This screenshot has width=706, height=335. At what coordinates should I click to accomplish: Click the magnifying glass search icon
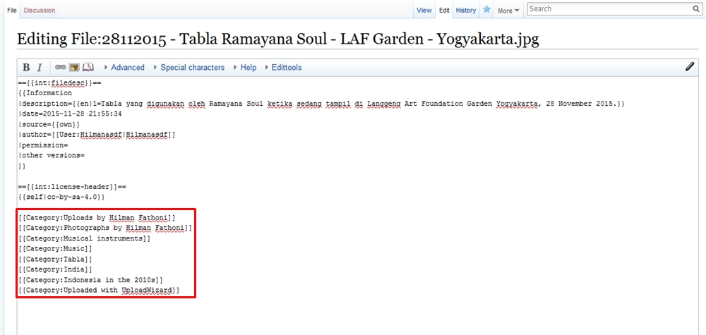695,9
